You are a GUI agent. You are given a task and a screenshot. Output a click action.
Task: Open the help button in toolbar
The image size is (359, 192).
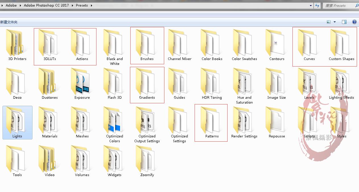(x=354, y=22)
